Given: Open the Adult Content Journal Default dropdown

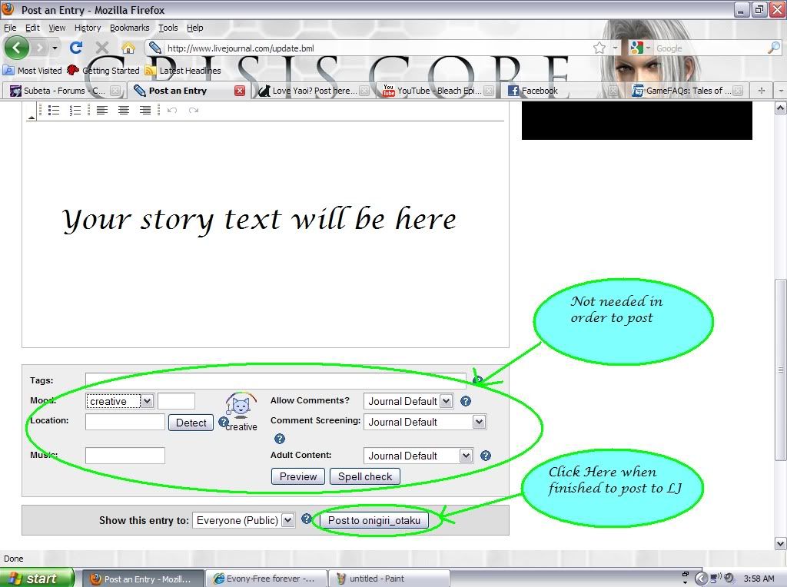Looking at the screenshot, I should pyautogui.click(x=418, y=456).
